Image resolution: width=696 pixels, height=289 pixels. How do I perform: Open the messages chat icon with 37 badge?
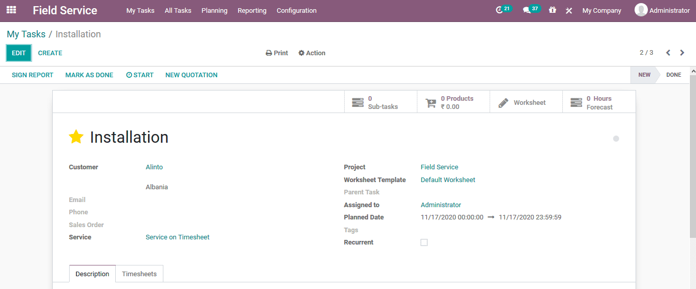coord(531,10)
